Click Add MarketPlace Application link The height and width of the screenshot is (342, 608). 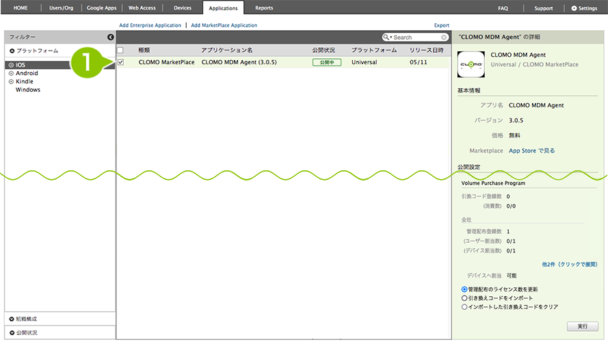224,25
